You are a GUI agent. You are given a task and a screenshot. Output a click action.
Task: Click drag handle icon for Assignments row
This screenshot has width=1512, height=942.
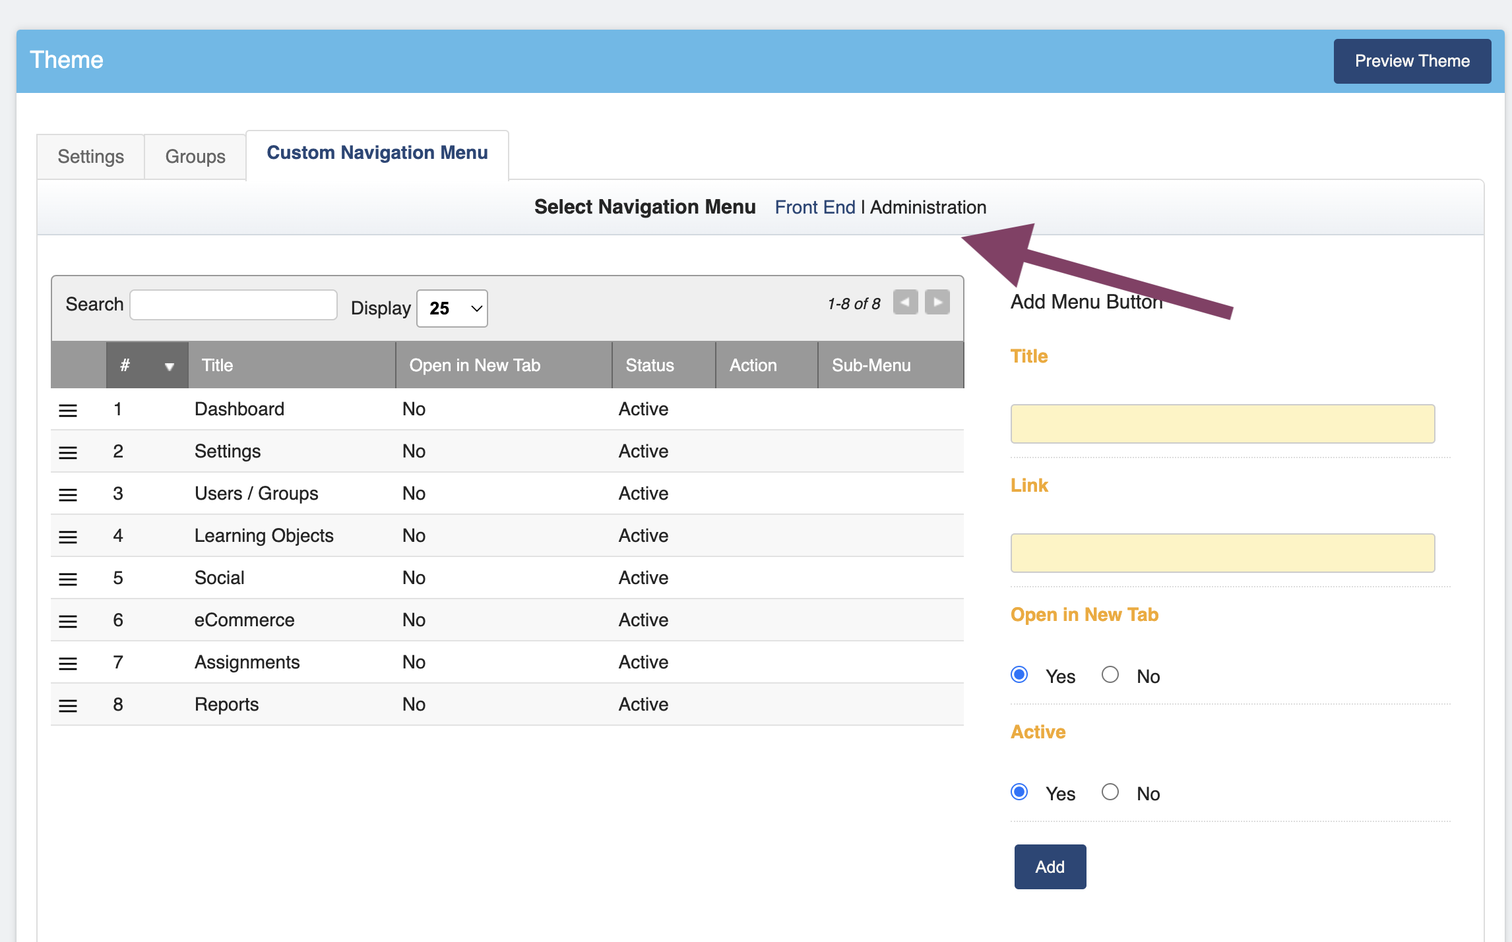click(x=68, y=663)
